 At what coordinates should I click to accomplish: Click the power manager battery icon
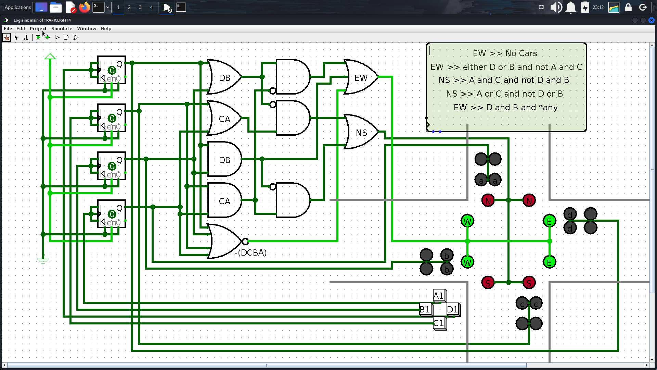pos(585,7)
